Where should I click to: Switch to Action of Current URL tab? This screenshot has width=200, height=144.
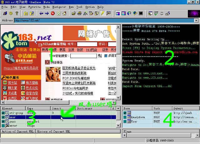point(18,131)
